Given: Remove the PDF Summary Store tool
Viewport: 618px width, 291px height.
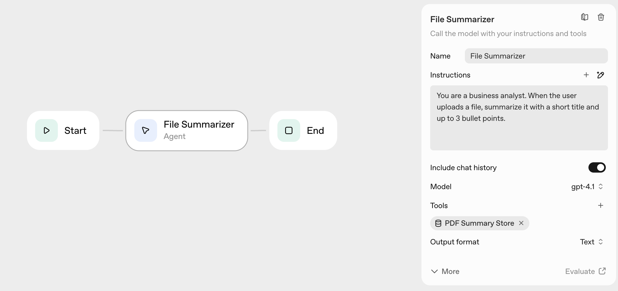Looking at the screenshot, I should pyautogui.click(x=521, y=223).
